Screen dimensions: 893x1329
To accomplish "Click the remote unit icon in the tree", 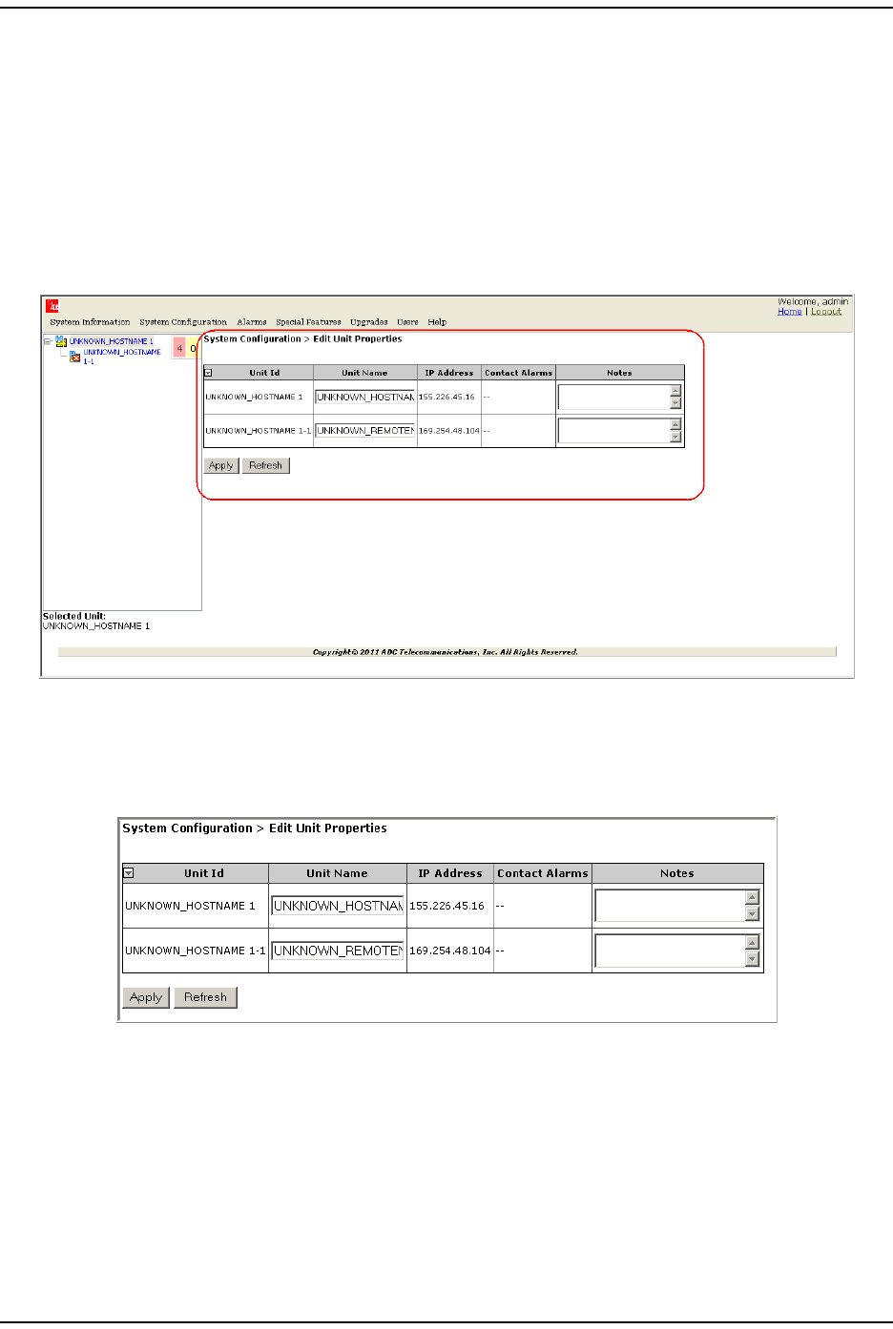I will [75, 357].
